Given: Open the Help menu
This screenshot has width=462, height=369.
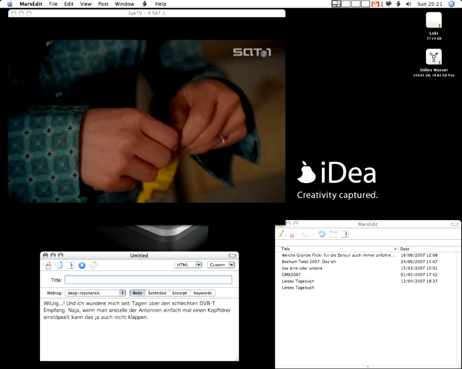Looking at the screenshot, I should coord(161,4).
